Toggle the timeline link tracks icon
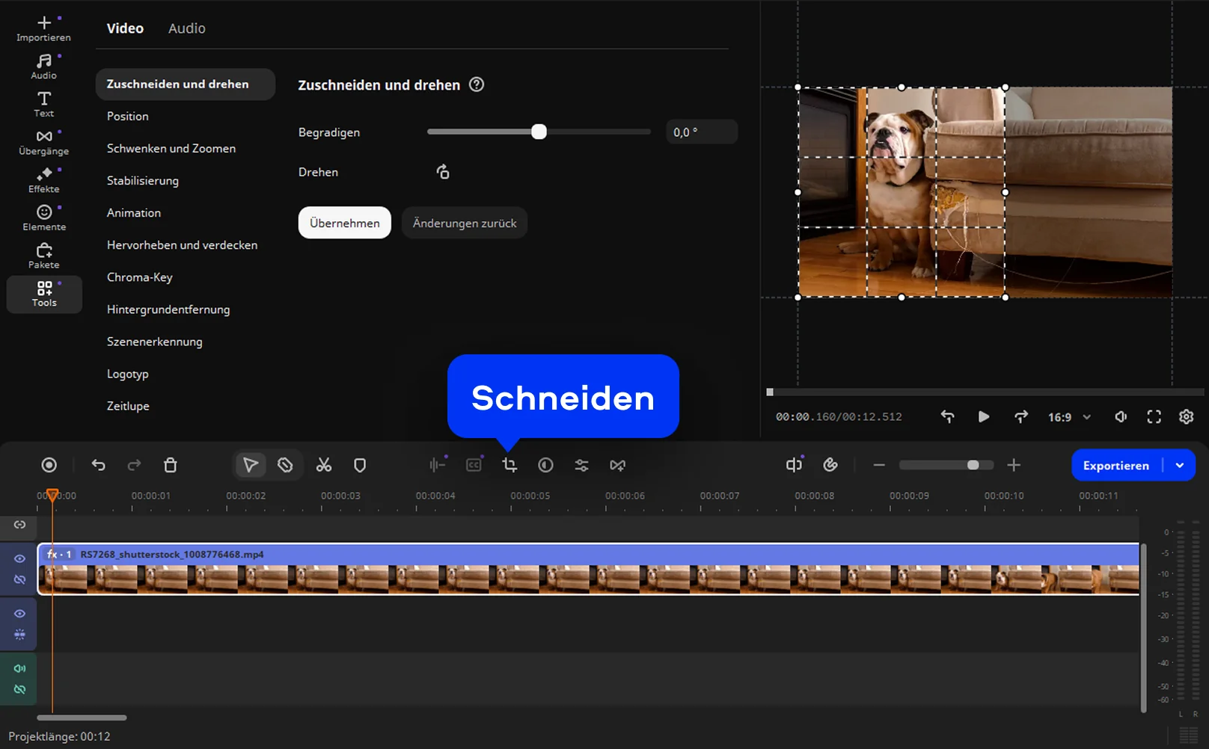Viewport: 1209px width, 749px height. 20,525
